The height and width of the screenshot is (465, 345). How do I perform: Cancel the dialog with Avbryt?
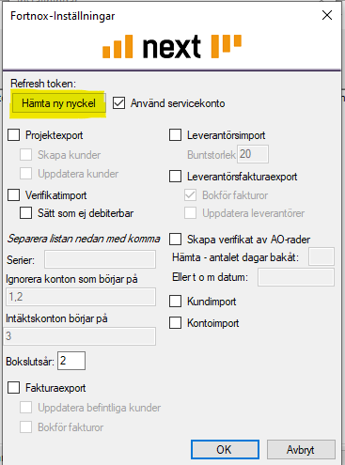coord(301,450)
